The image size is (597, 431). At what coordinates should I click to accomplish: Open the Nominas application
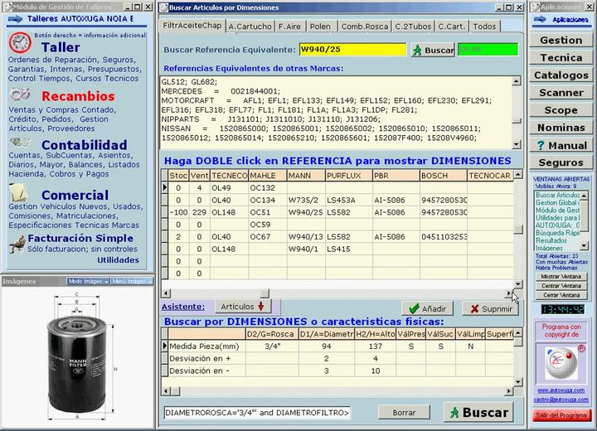click(x=561, y=128)
